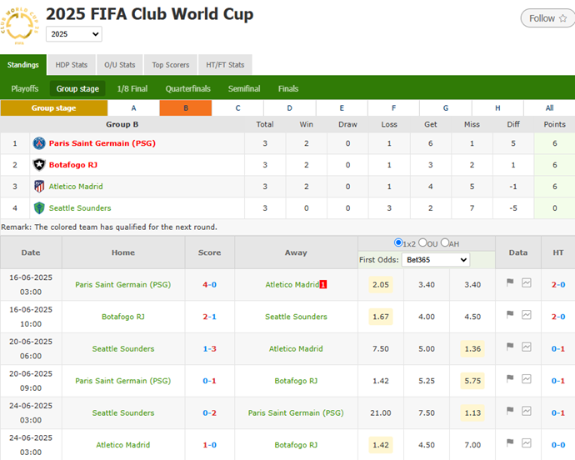Viewport: 575px width, 460px height.
Task: Click the Seattle Sounders crest icon
Action: (39, 208)
